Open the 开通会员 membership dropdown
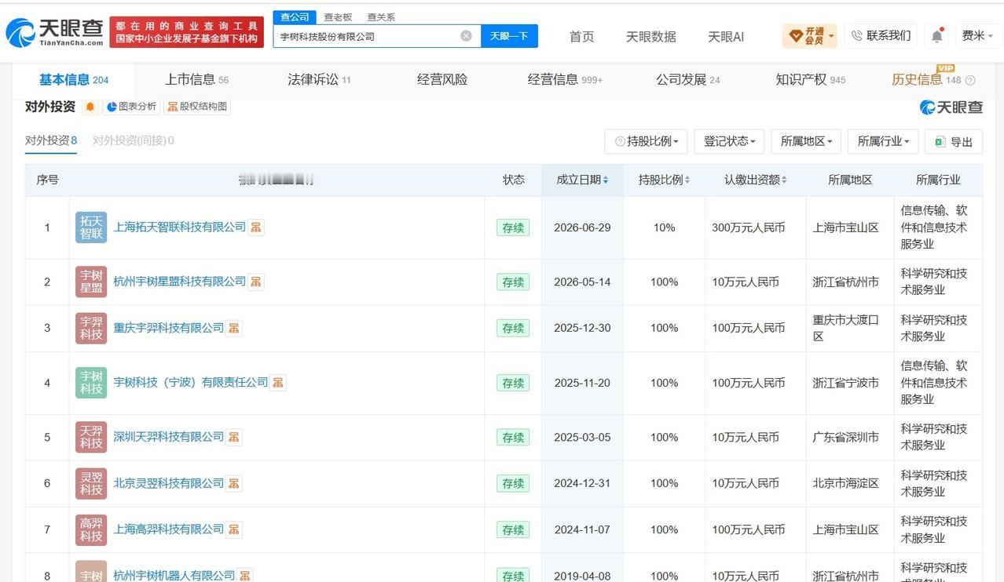Image resolution: width=1004 pixels, height=582 pixels. (809, 35)
